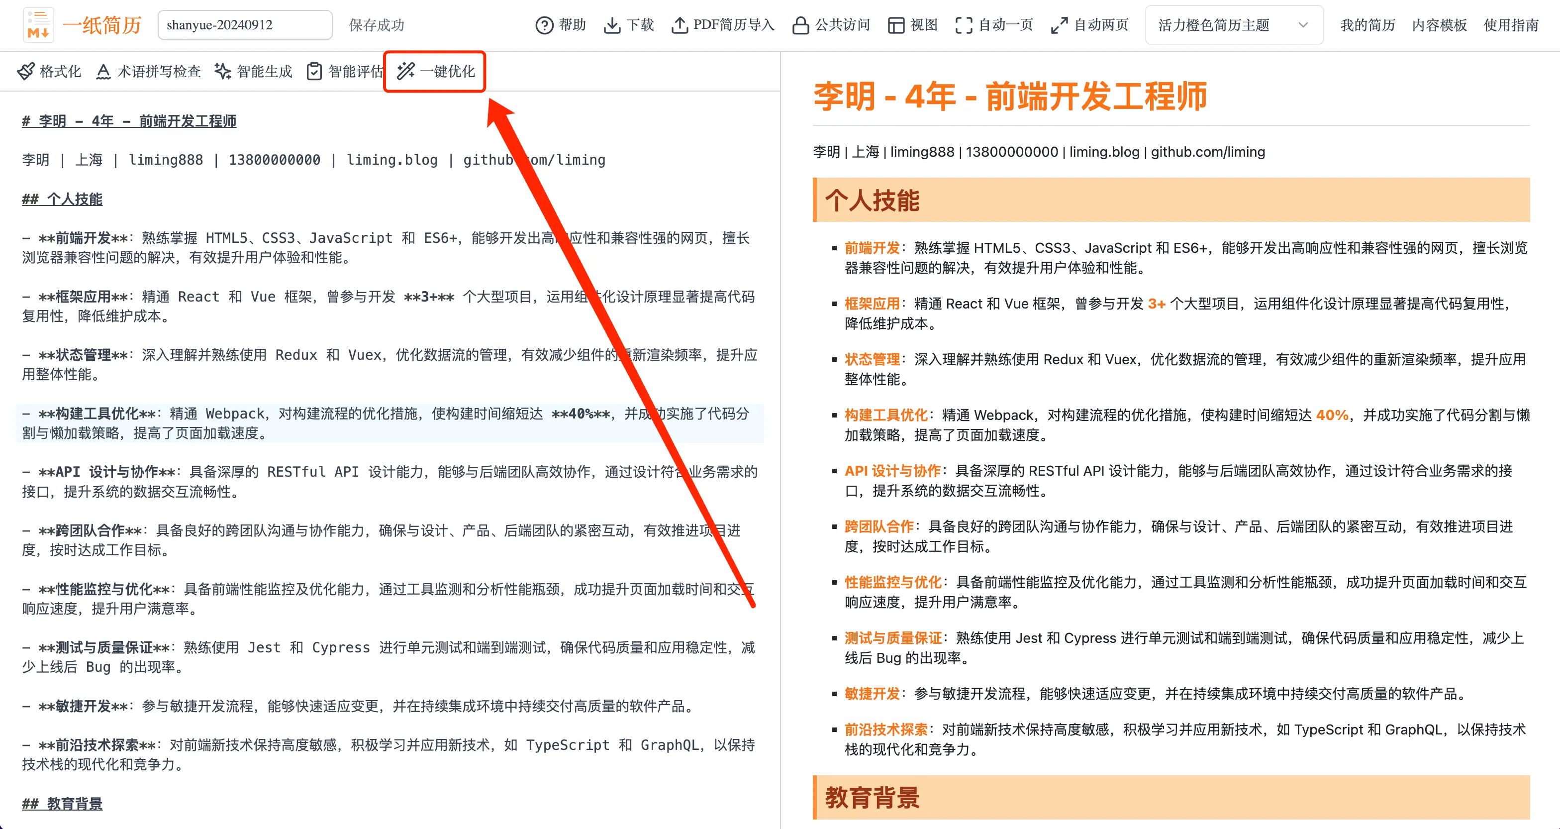Viewport: 1560px width, 829px height.
Task: Click the PDF简历导入 label
Action: [734, 25]
